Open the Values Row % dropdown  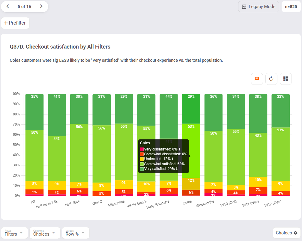pos(76,233)
